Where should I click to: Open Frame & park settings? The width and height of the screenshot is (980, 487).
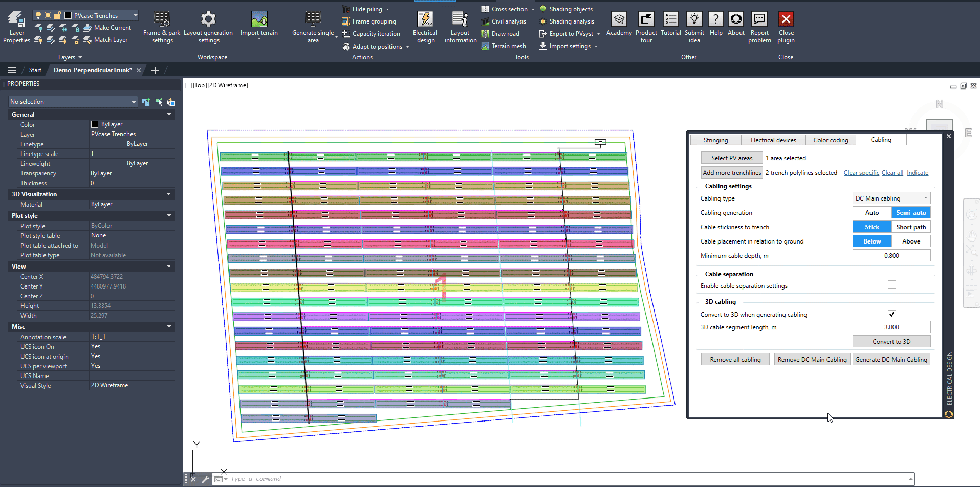[x=162, y=20]
